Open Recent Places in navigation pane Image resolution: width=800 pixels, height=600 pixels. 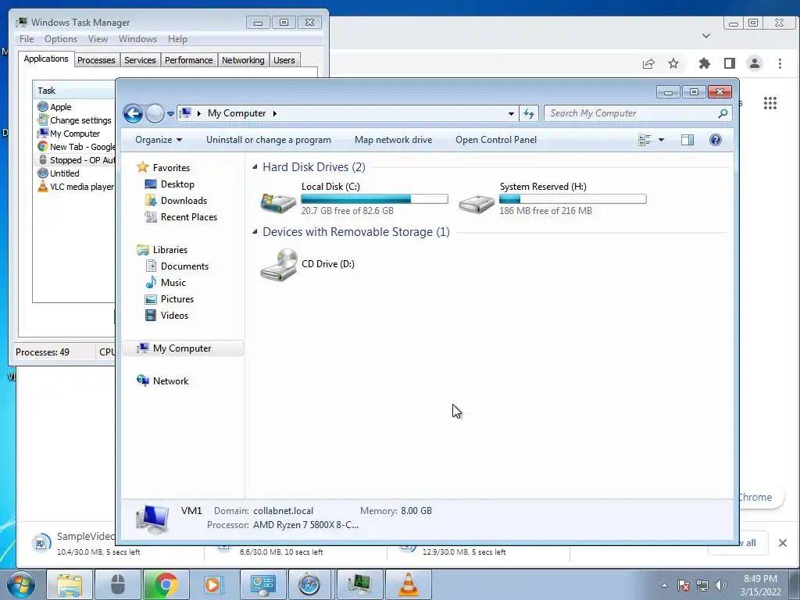[x=189, y=217]
